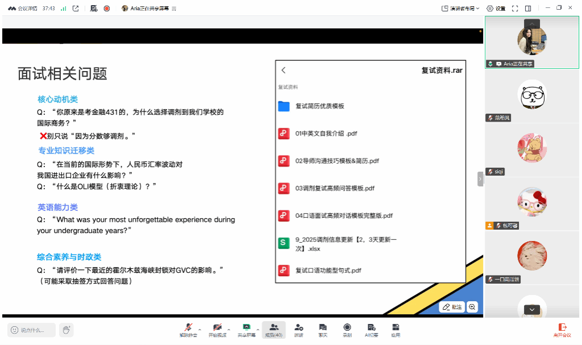
Task: Expand camera options arrow
Action: [228, 329]
